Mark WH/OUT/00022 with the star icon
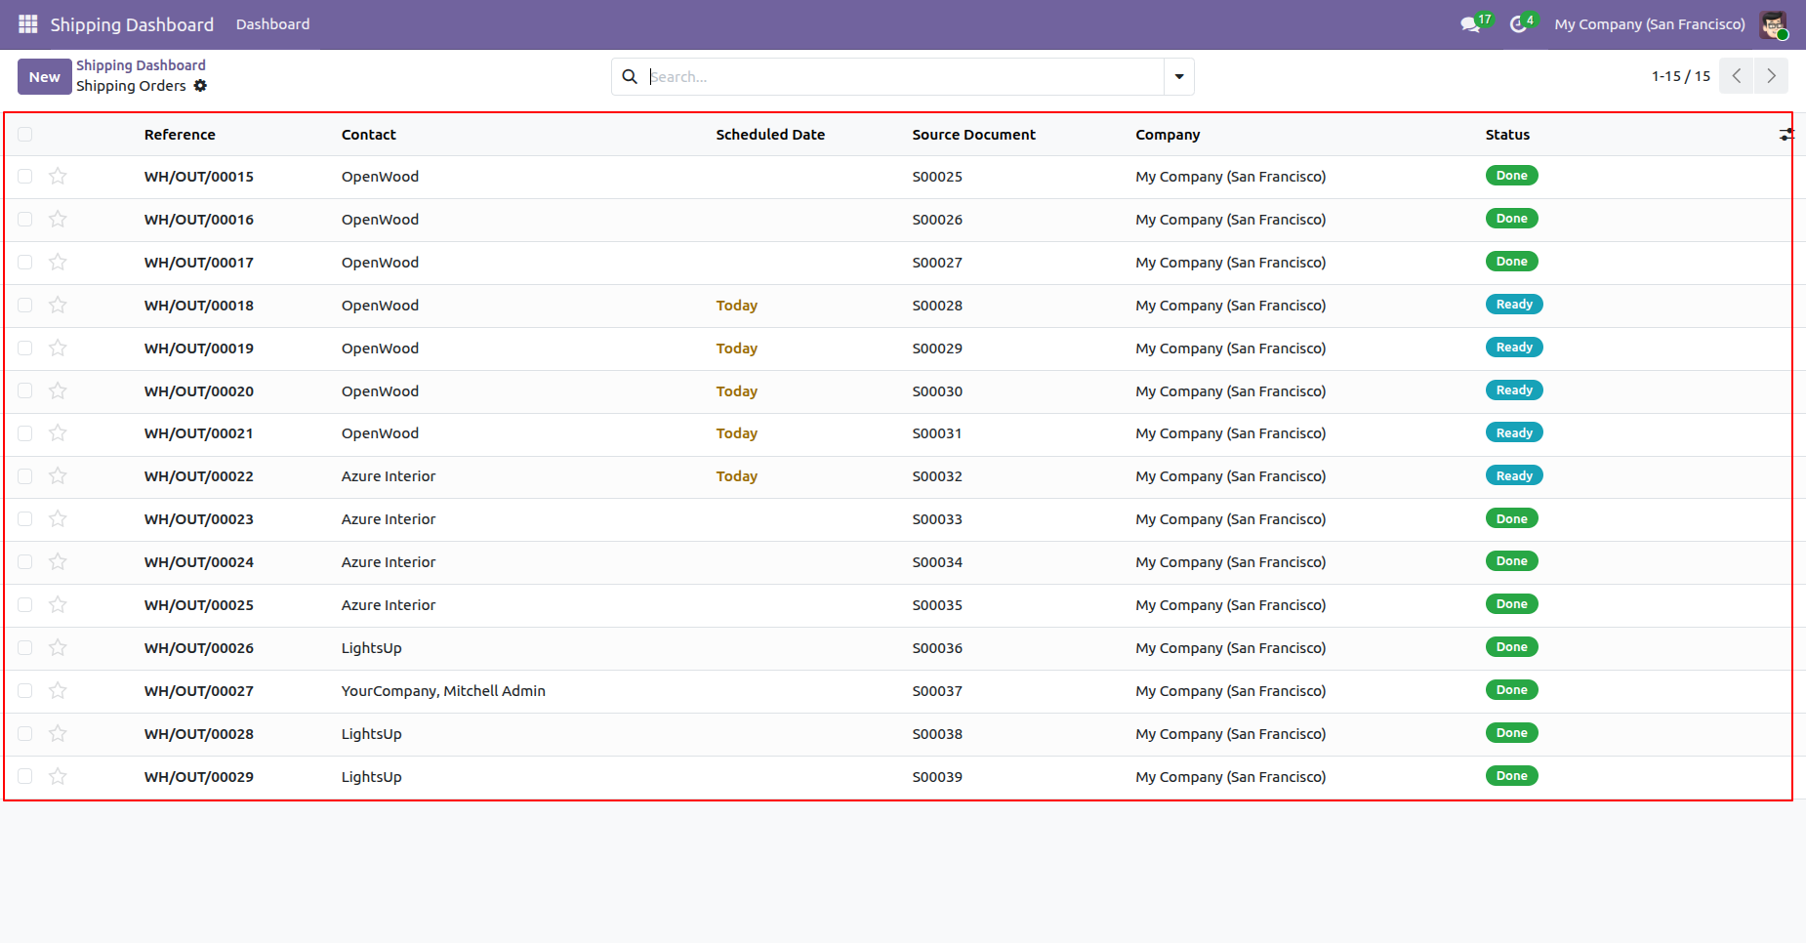Screen dimensions: 1806x943 58,476
